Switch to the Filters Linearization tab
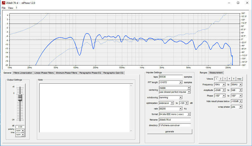The width and height of the screenshot is (252, 146). click(x=23, y=73)
